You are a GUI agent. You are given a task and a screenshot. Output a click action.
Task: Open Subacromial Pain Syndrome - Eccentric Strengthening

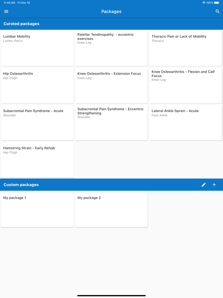[x=111, y=123]
